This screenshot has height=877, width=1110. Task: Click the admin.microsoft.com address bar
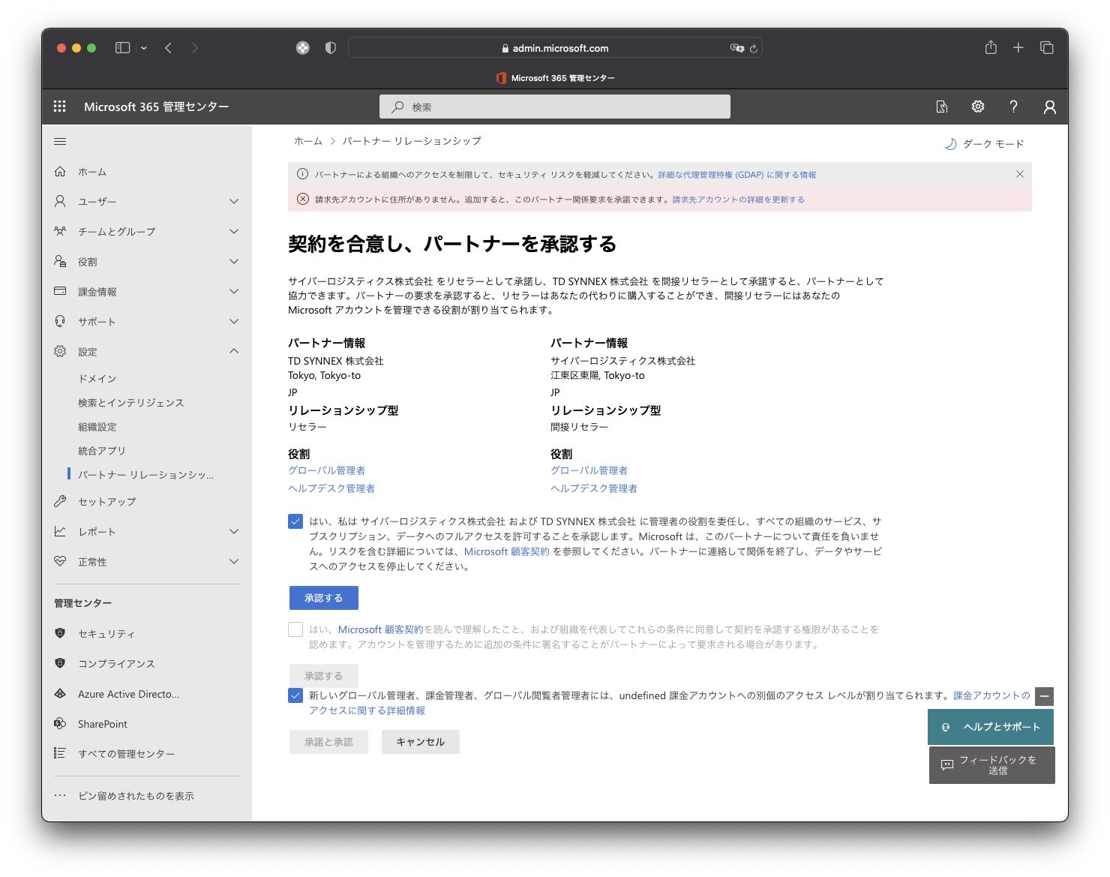[556, 48]
